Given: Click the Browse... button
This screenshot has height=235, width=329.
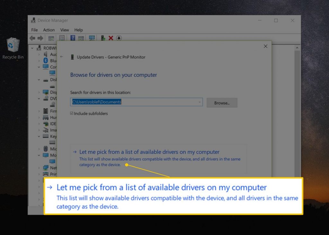Looking at the screenshot, I should tap(222, 103).
